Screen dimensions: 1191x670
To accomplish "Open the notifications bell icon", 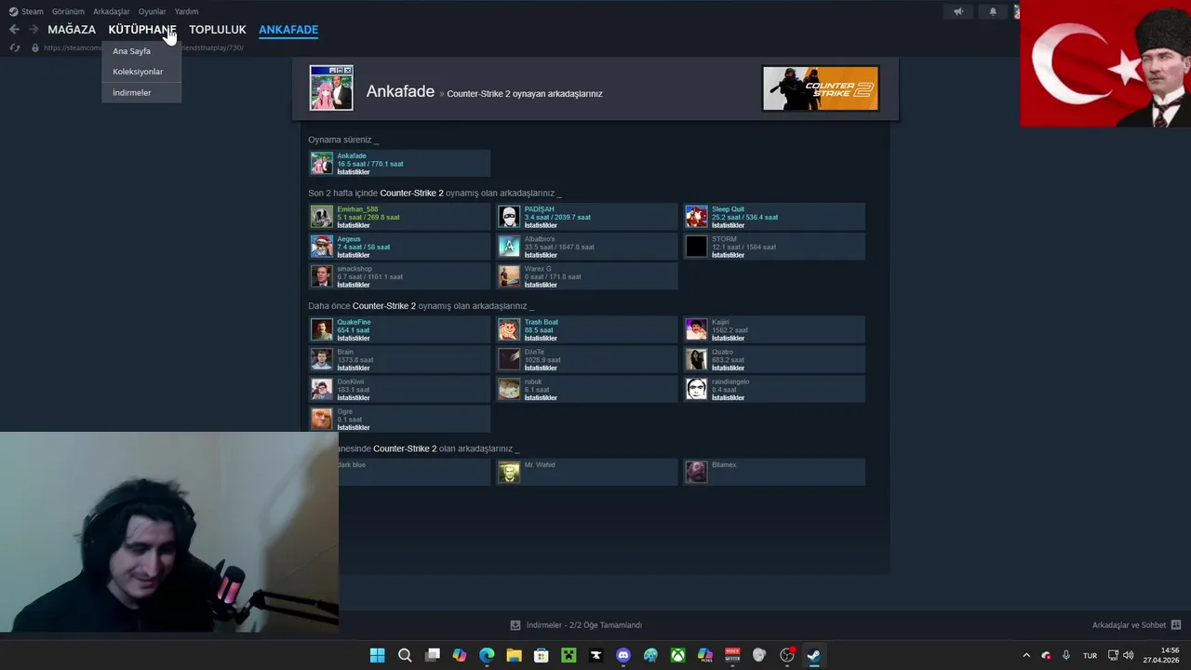I will pyautogui.click(x=993, y=11).
